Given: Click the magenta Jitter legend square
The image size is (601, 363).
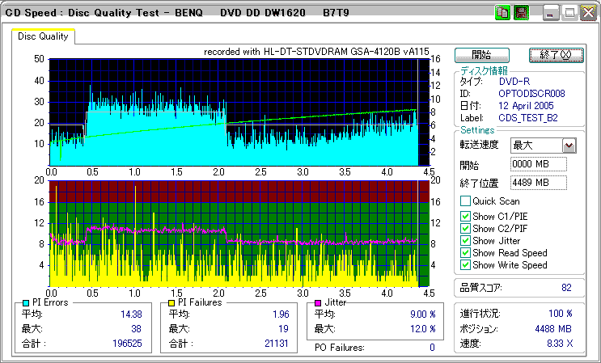Looking at the screenshot, I should pyautogui.click(x=319, y=302).
